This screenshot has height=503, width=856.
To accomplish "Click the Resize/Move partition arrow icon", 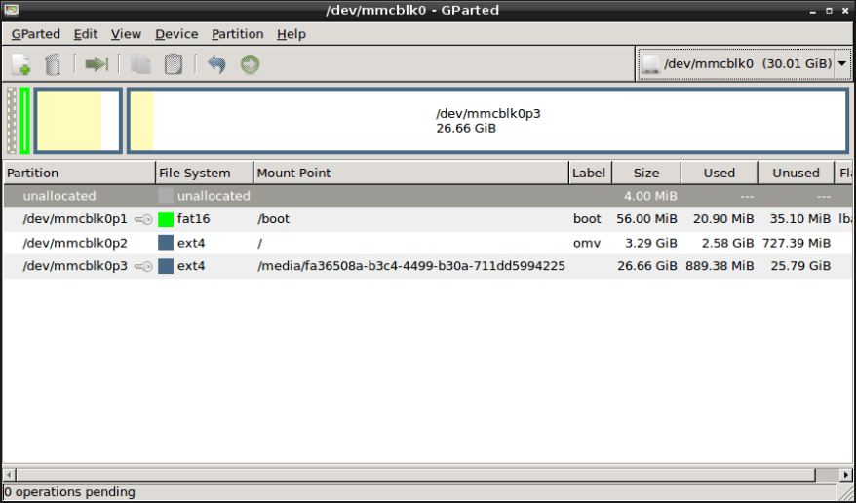I will pos(97,64).
